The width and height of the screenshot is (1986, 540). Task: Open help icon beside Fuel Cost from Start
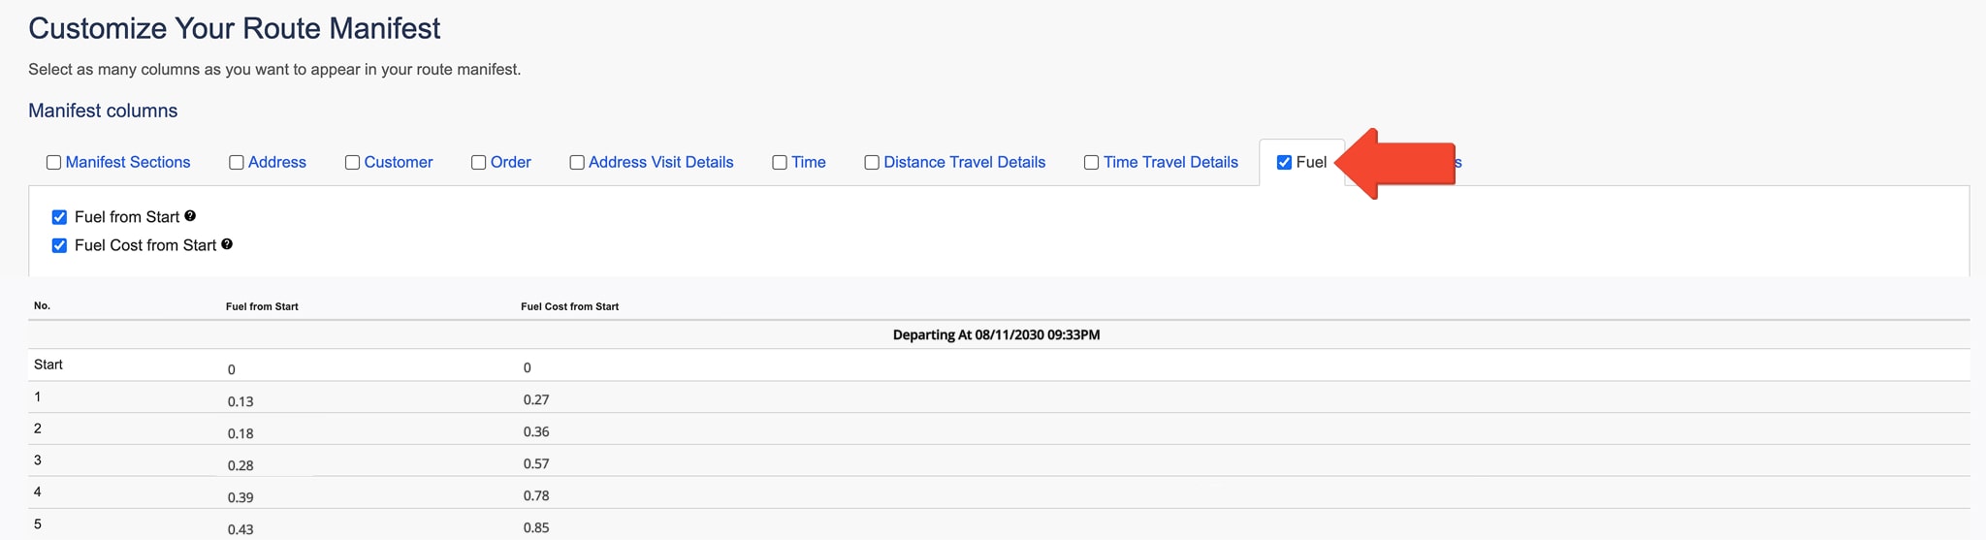[x=227, y=244]
